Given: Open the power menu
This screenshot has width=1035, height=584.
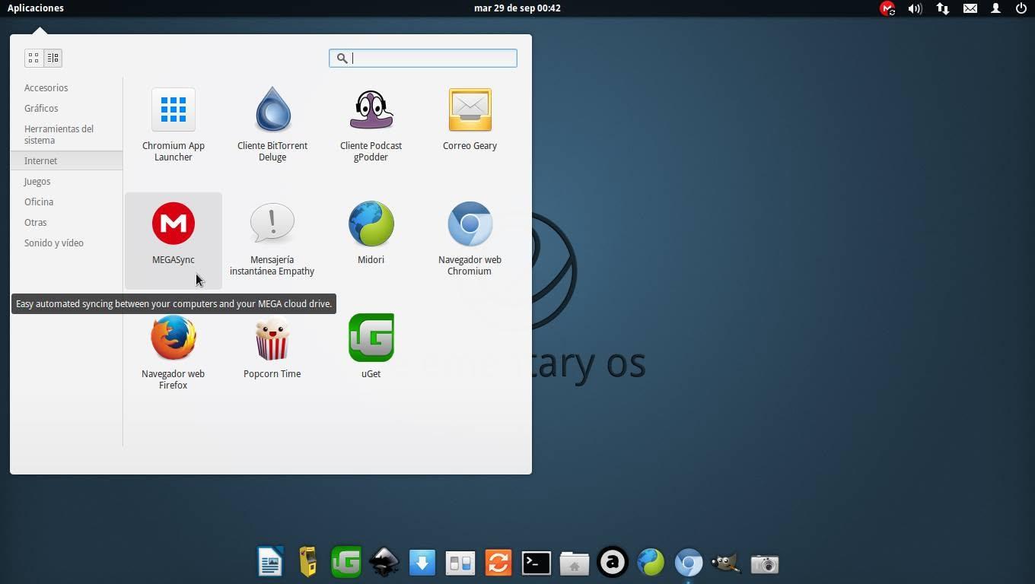Looking at the screenshot, I should (x=1021, y=8).
